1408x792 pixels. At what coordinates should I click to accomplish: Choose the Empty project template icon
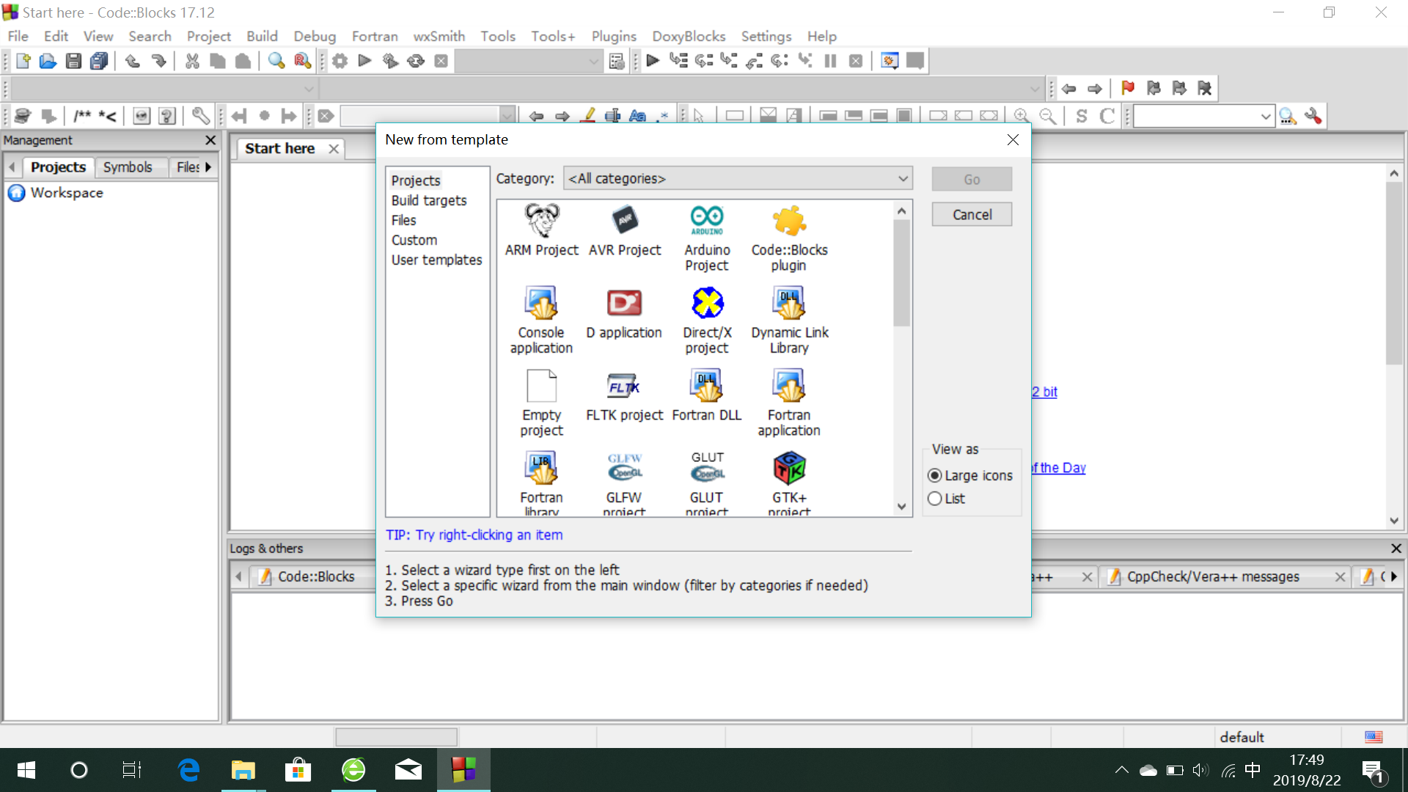(541, 386)
